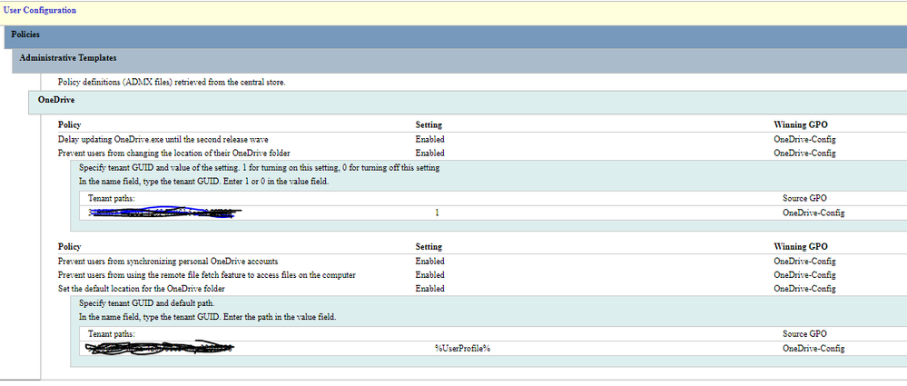This screenshot has width=907, height=386.
Task: Click the tenant path value 1
Action: pyautogui.click(x=438, y=213)
